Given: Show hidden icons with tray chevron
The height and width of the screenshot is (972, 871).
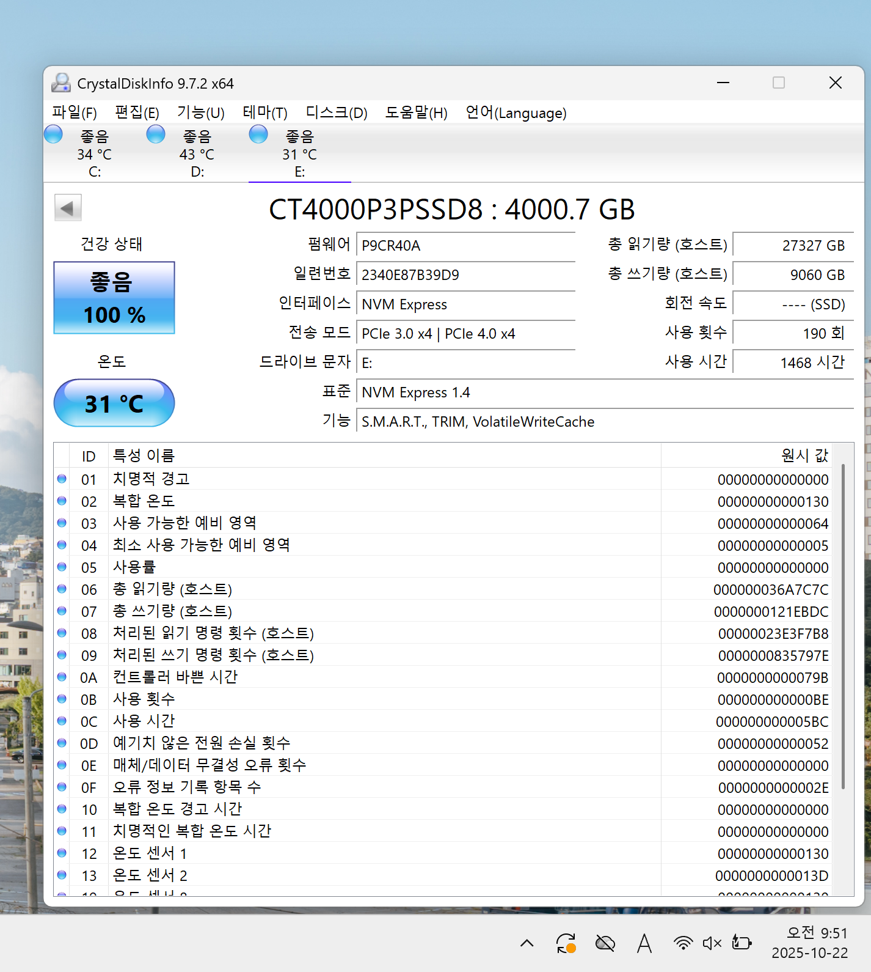Looking at the screenshot, I should [x=527, y=943].
